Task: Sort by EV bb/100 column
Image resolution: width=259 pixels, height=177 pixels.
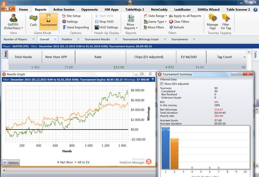Action: point(191,57)
